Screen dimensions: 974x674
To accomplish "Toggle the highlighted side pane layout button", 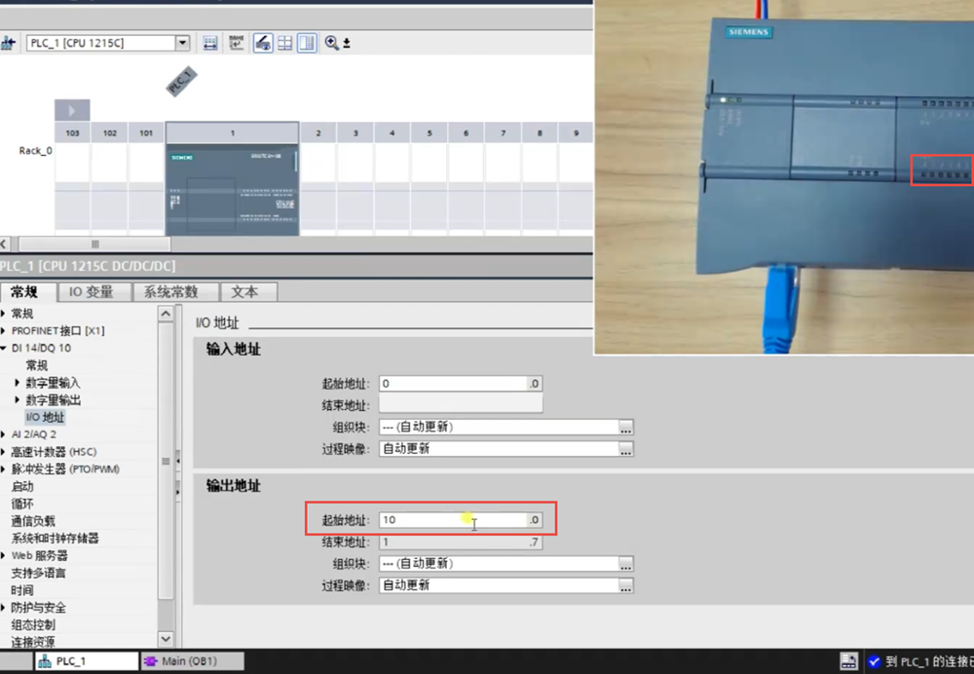I will click(x=307, y=43).
